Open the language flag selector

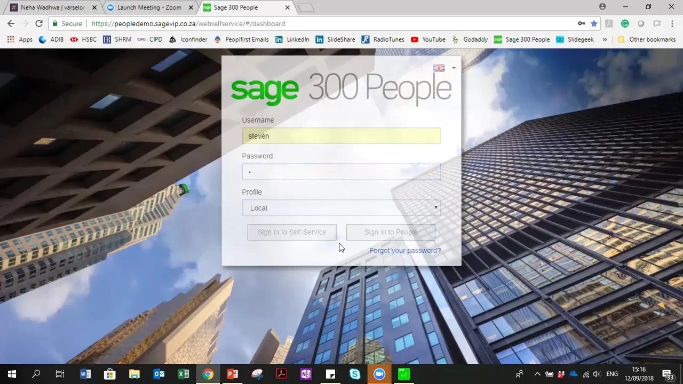(439, 68)
